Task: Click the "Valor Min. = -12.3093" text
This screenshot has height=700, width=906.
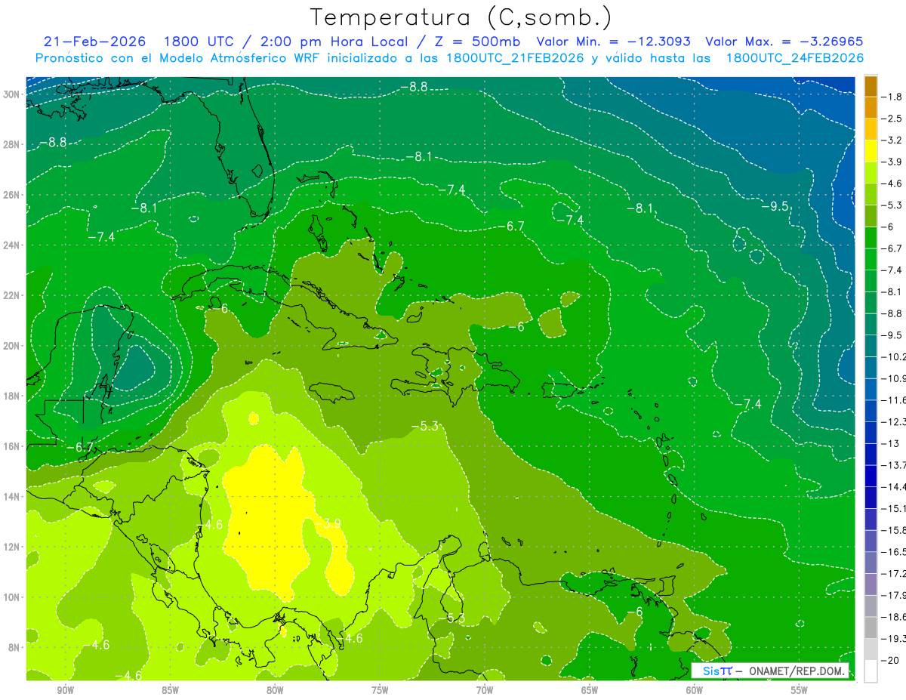Action: (x=613, y=42)
